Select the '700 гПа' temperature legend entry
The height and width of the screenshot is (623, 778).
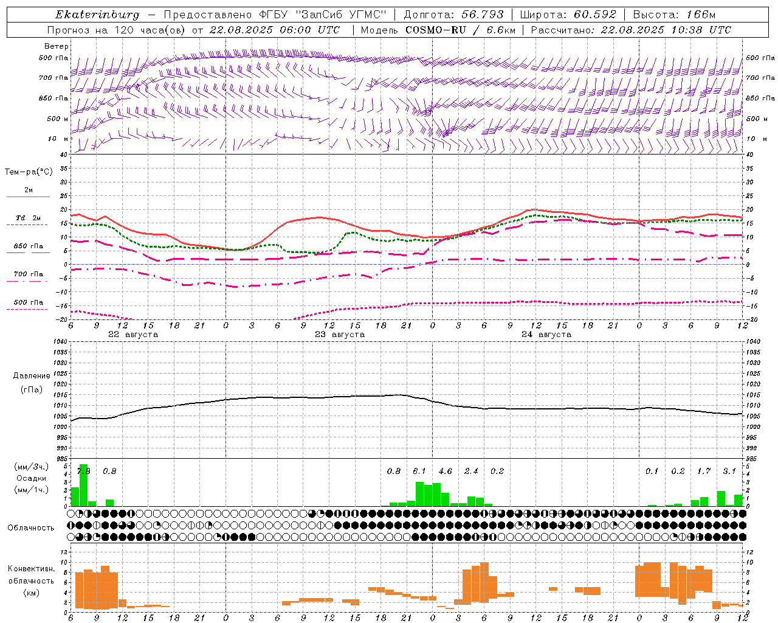coord(29,274)
